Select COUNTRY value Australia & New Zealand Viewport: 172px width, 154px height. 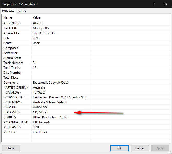pos(50,102)
